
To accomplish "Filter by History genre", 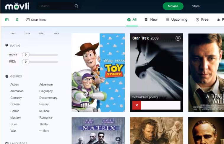I will pos(44,104).
